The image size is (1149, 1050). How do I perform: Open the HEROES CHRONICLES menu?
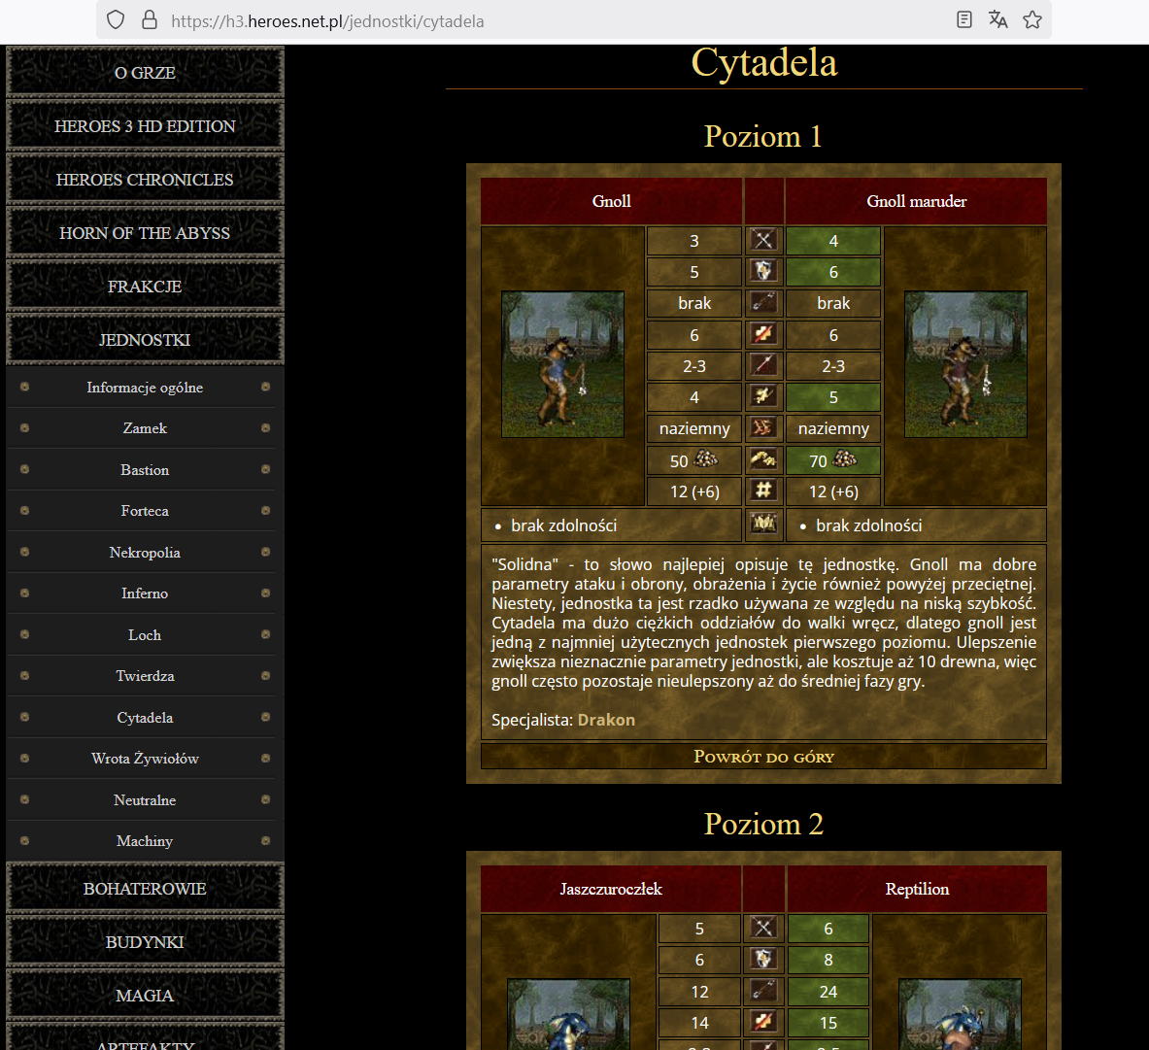pyautogui.click(x=145, y=180)
